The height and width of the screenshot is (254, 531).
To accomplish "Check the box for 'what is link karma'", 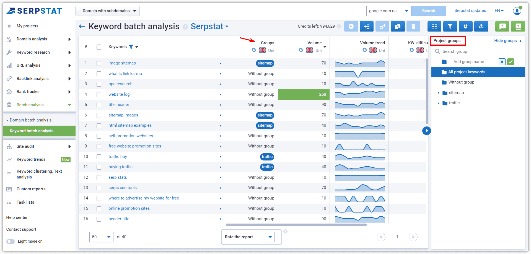I will point(99,74).
